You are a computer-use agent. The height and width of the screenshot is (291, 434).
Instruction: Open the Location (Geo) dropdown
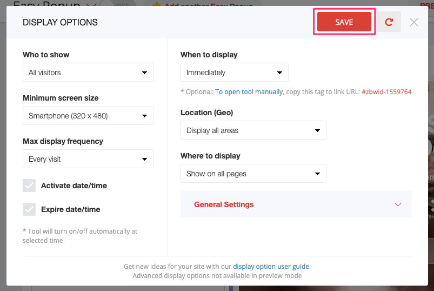point(253,130)
